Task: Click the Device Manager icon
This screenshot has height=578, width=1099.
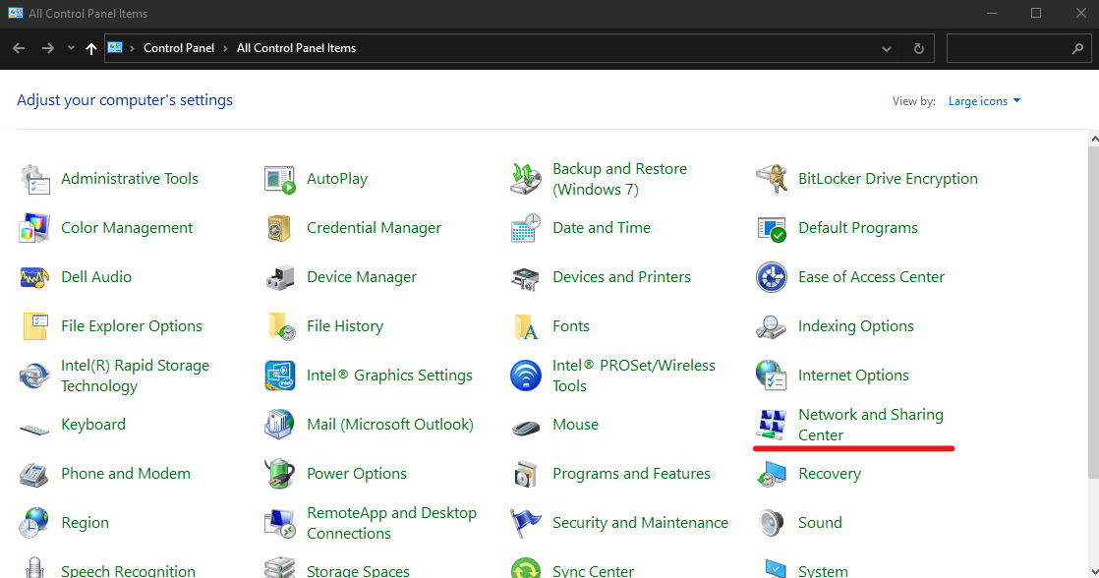Action: [x=280, y=277]
